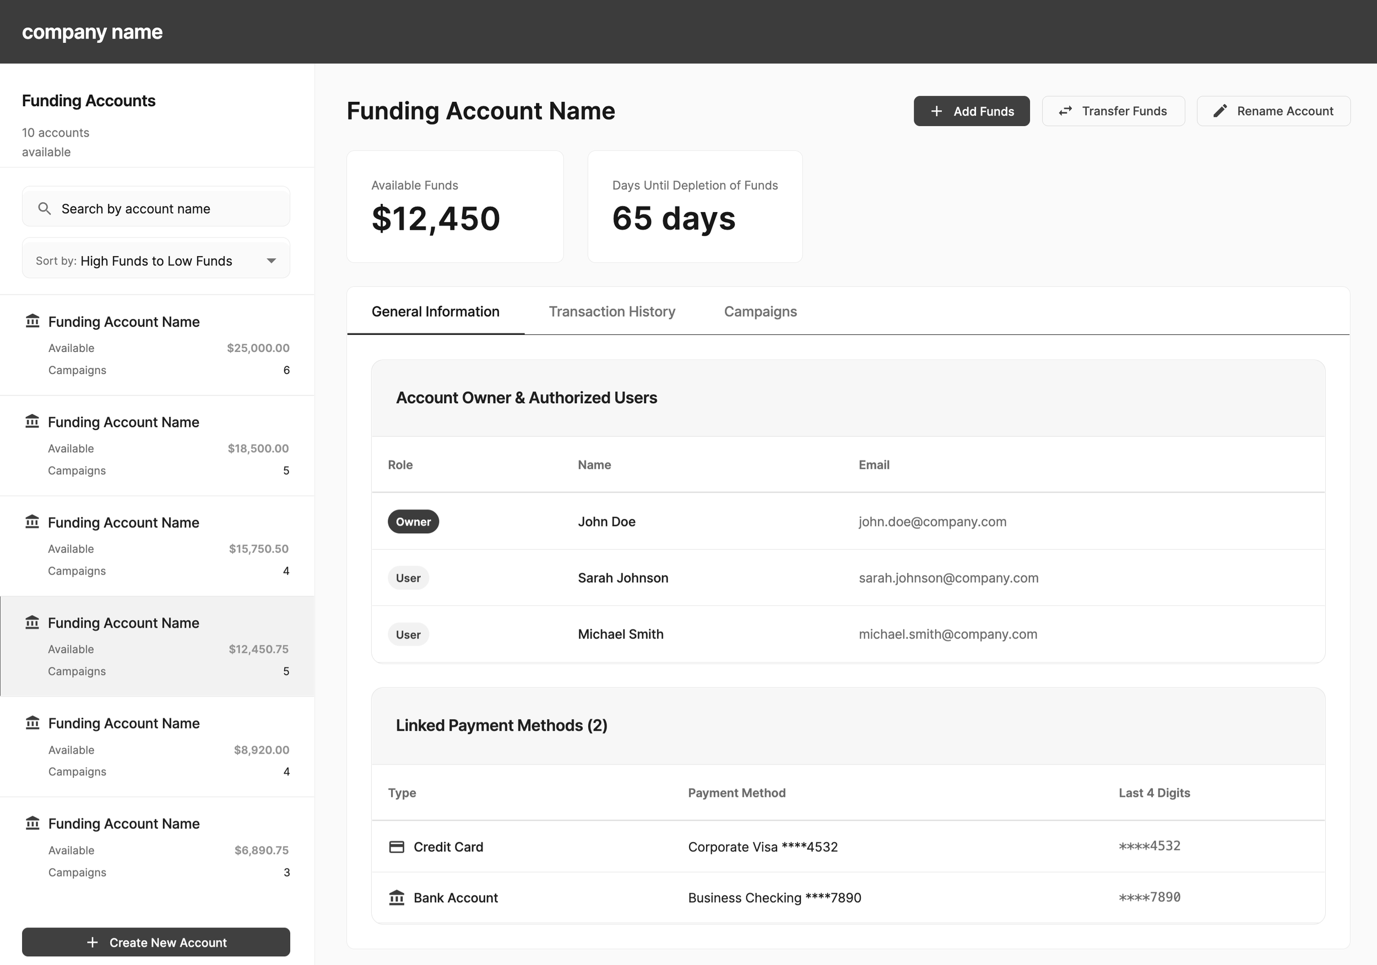Click the search by account name field
1377x965 pixels.
point(155,208)
